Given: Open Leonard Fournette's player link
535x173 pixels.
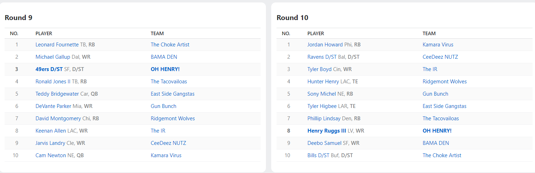Looking at the screenshot, I should [x=57, y=45].
